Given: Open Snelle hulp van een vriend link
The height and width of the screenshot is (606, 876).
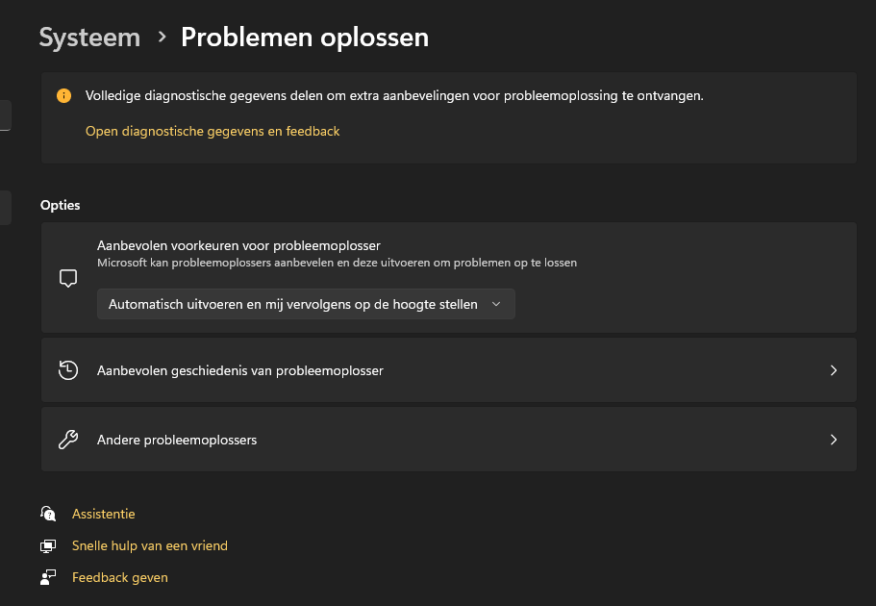Looking at the screenshot, I should click(150, 545).
